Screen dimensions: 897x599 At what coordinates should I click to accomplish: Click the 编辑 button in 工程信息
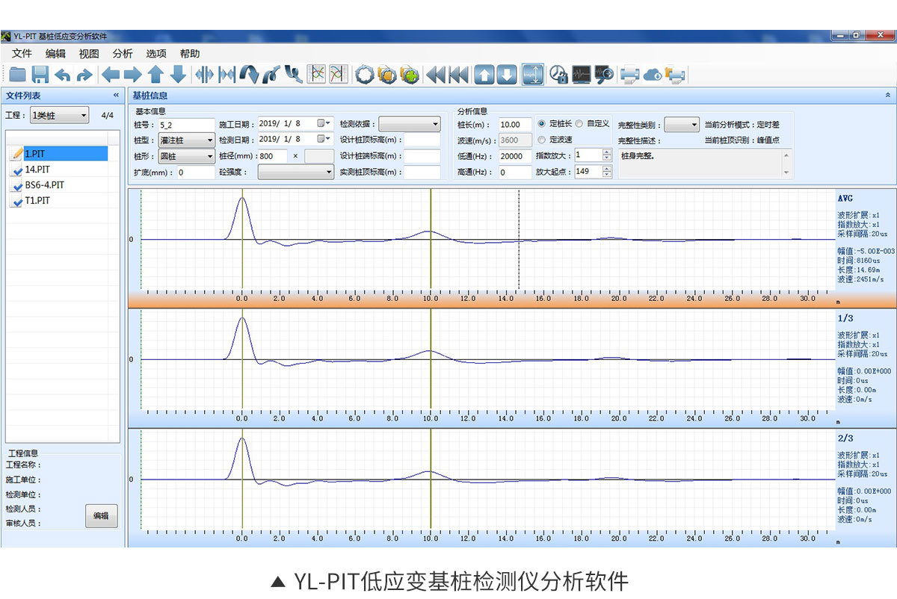point(101,515)
